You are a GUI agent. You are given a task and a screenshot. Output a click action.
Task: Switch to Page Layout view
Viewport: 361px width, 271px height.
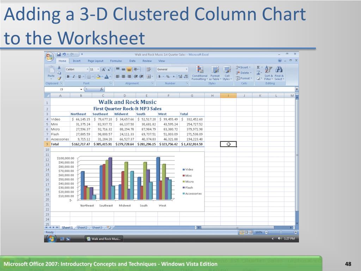point(246,232)
